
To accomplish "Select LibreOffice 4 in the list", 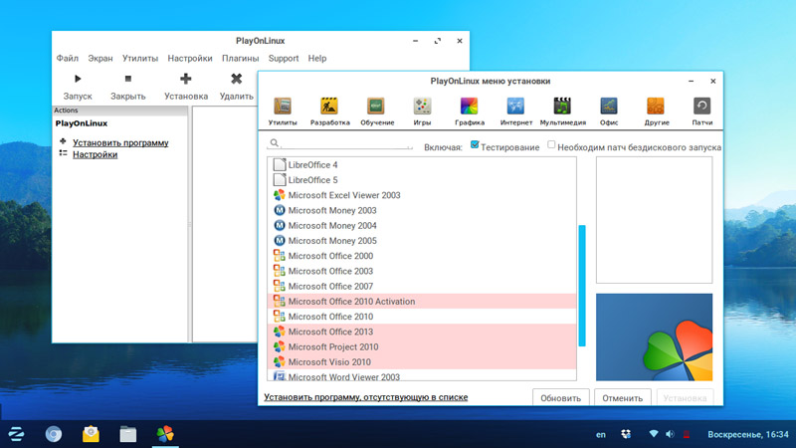I will (422, 164).
